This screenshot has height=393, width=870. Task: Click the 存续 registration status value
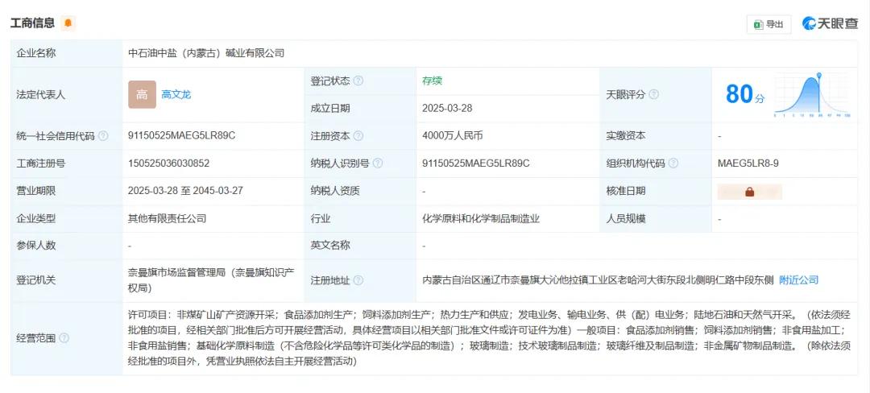(432, 81)
